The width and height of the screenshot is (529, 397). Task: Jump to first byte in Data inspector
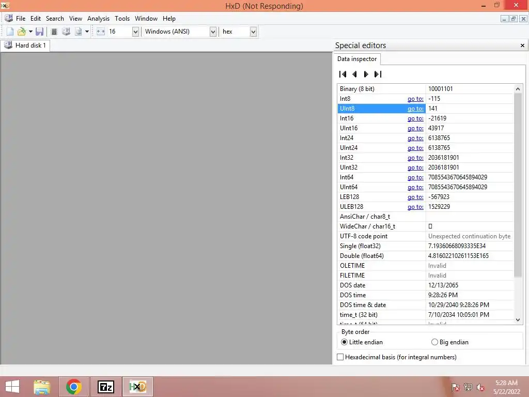click(x=343, y=74)
